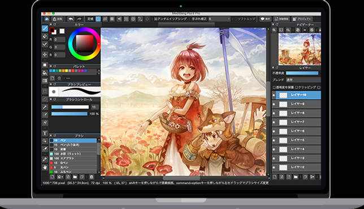
Task: Open the brush folder icon under brush list
Action: 75,177
